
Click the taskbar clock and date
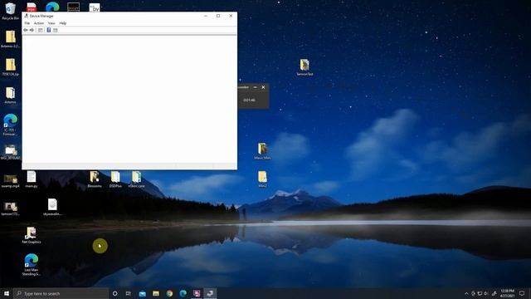pos(507,293)
